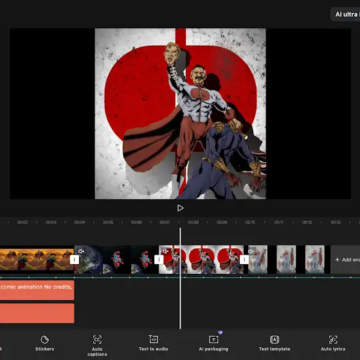This screenshot has width=360, height=360.
Task: Click the video preview image
Action: (x=180, y=114)
